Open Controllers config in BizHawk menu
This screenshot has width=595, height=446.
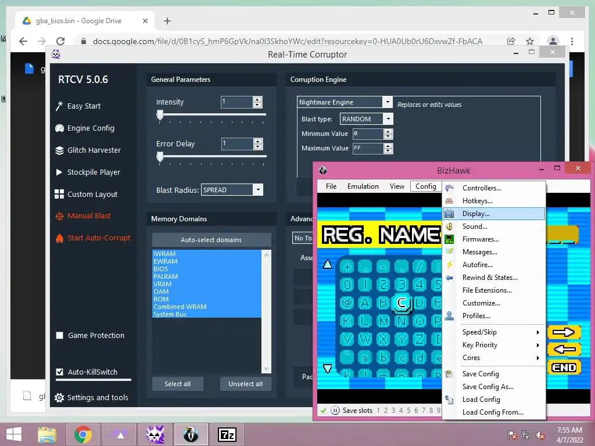coord(494,188)
